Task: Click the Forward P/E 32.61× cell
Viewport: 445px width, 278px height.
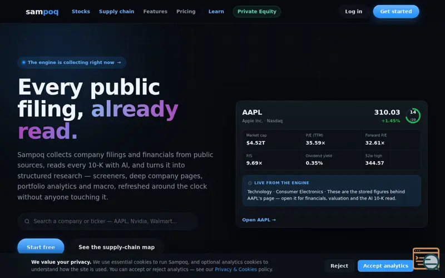Action: click(391, 140)
